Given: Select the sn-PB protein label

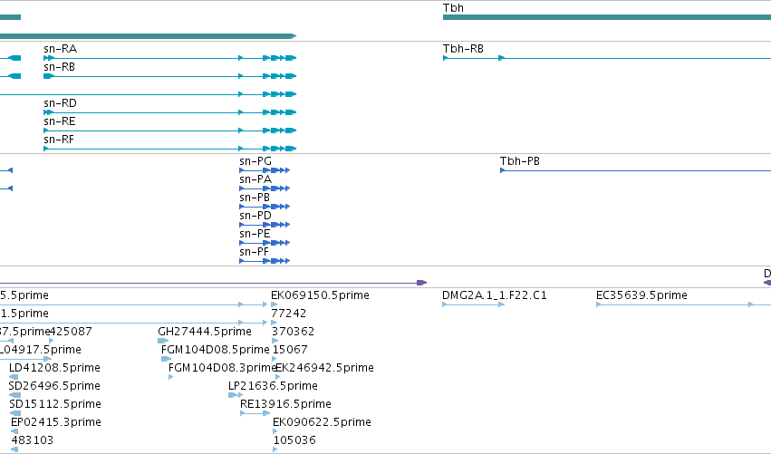Looking at the screenshot, I should [x=255, y=198].
